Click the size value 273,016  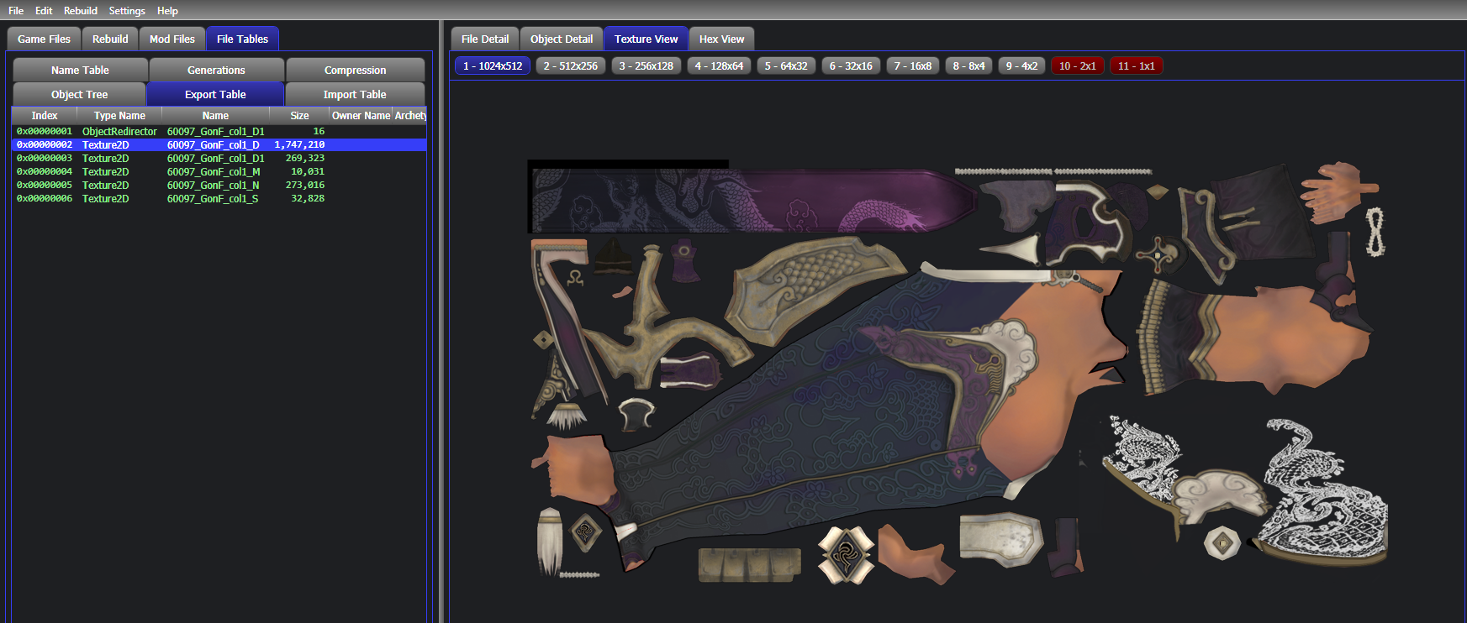click(x=304, y=185)
